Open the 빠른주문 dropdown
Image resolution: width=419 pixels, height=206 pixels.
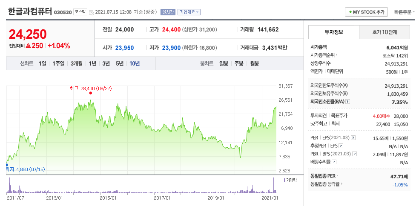click(404, 12)
